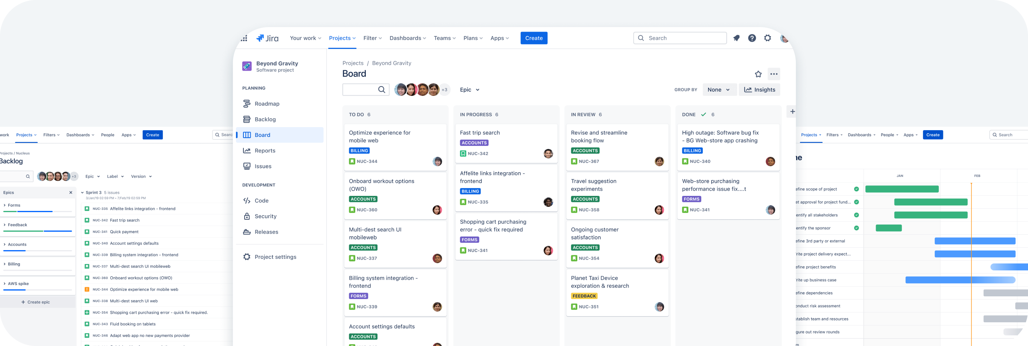Expand Feedback epic in Backlog window

pyautogui.click(x=5, y=225)
